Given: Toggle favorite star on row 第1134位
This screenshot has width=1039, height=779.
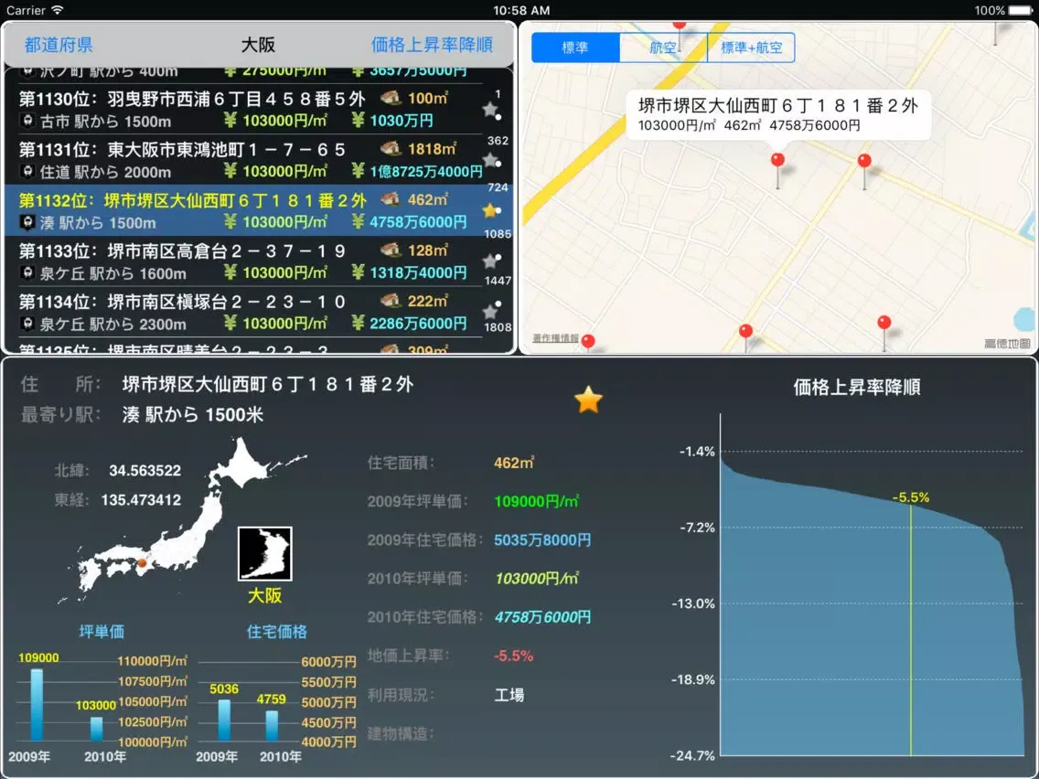Looking at the screenshot, I should pyautogui.click(x=489, y=312).
